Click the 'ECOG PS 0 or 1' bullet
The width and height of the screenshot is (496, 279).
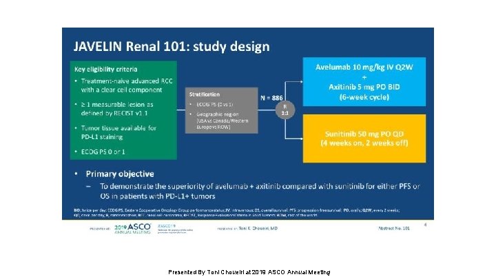(x=103, y=152)
